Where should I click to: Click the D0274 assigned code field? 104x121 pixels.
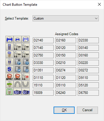pyautogui.click(x=66, y=70)
